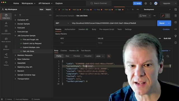The image size is (179, 101).
Task: Open the GET method dropdown
Action: pos(62,23)
